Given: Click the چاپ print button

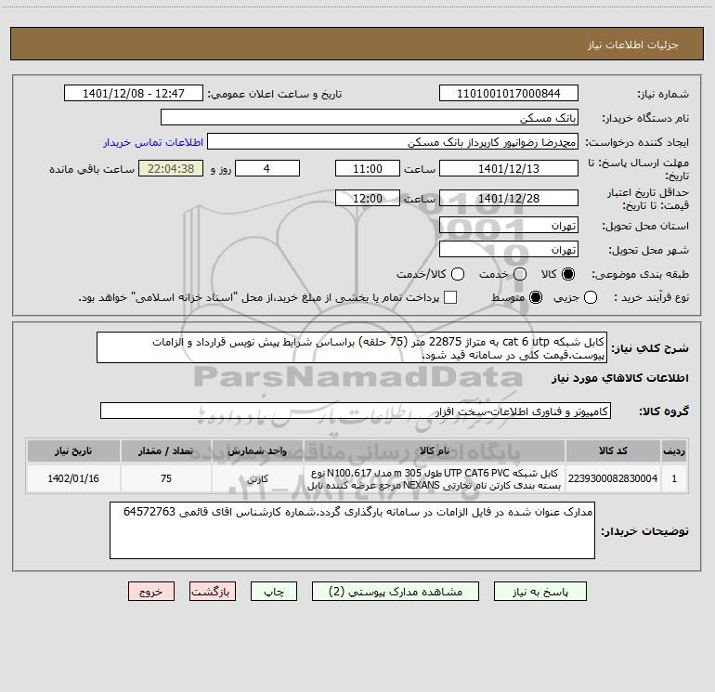Looking at the screenshot, I should point(274,592).
